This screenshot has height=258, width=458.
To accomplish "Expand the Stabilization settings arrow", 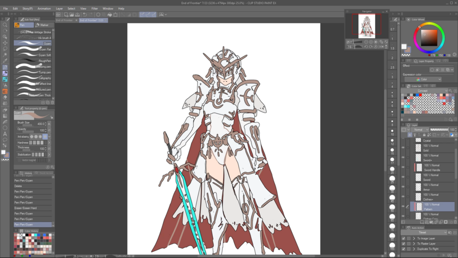I will pos(49,154).
